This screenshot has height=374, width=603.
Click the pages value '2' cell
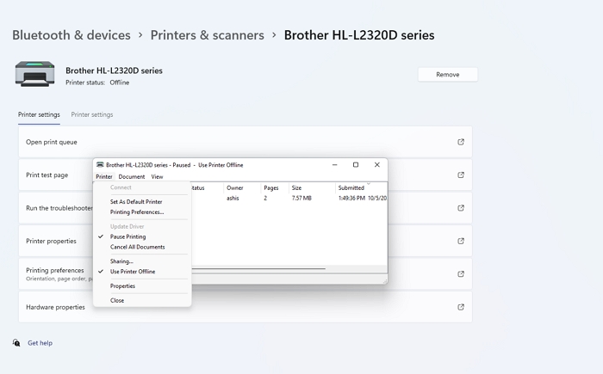[265, 198]
